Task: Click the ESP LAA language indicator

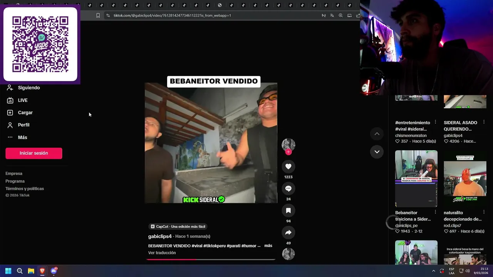Action: (451, 271)
